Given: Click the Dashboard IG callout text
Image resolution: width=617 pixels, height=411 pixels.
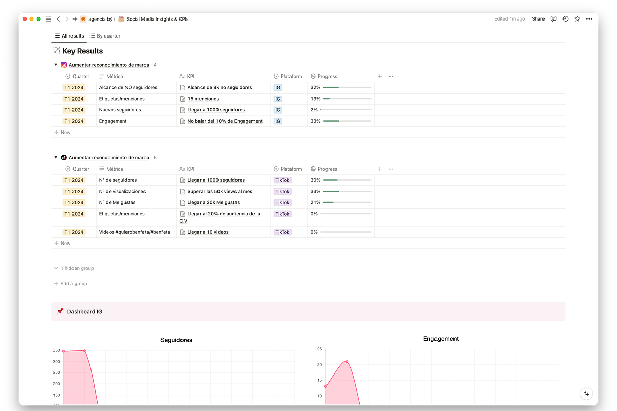Looking at the screenshot, I should pos(85,312).
